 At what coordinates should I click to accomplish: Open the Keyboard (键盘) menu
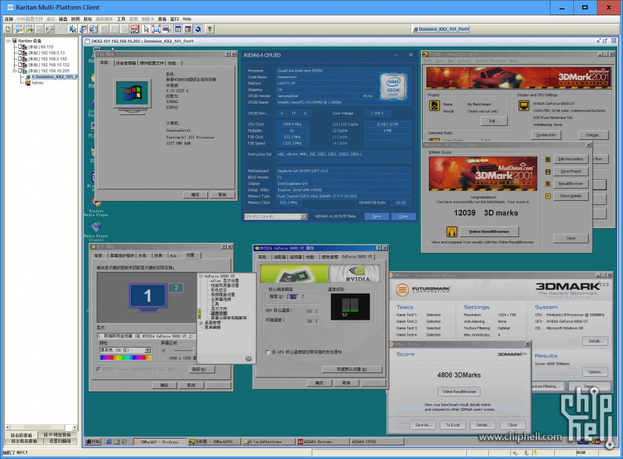point(63,19)
